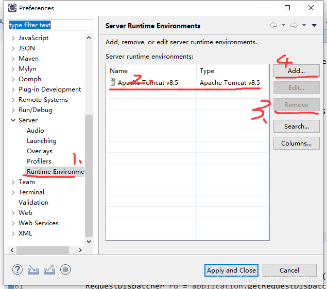Click the tree scrollbar down arrow
The image size is (327, 289).
pos(89,242)
